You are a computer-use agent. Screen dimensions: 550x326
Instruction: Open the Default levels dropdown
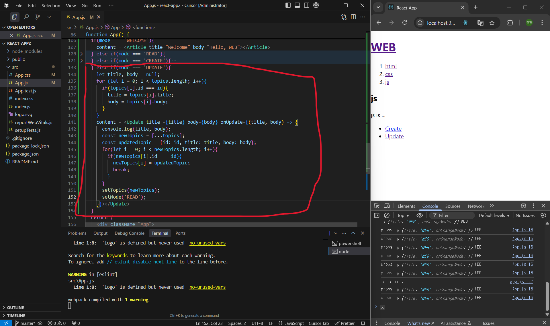(494, 215)
